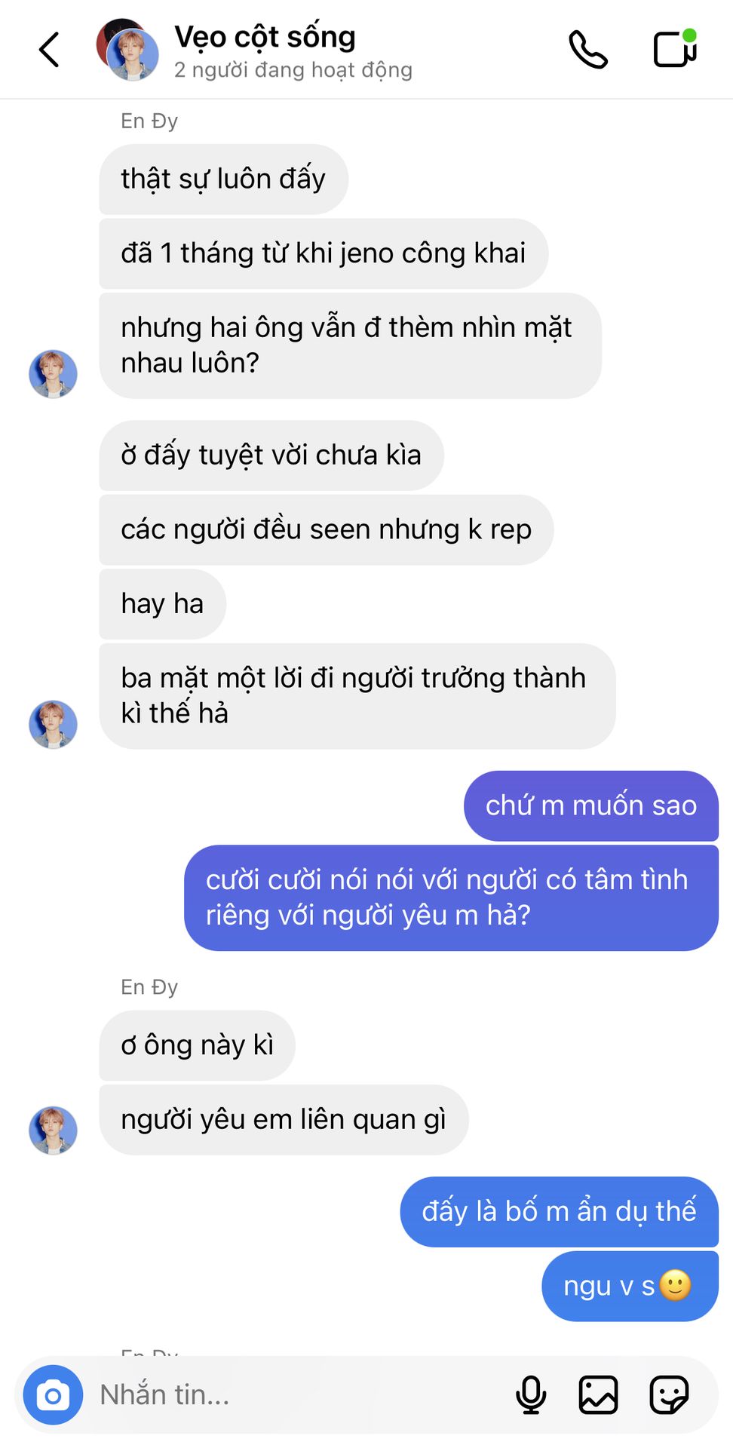Viewport: 733px width, 1448px height.
Task: Go back using the arrow icon
Action: pos(49,50)
